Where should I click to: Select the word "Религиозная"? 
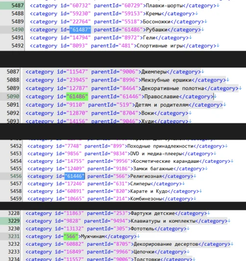click(146, 176)
